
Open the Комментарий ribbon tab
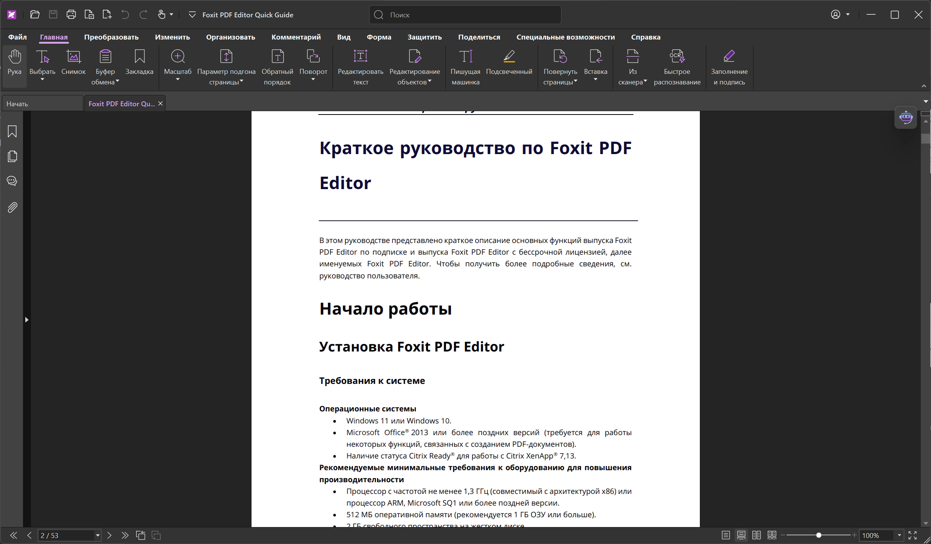pos(296,37)
